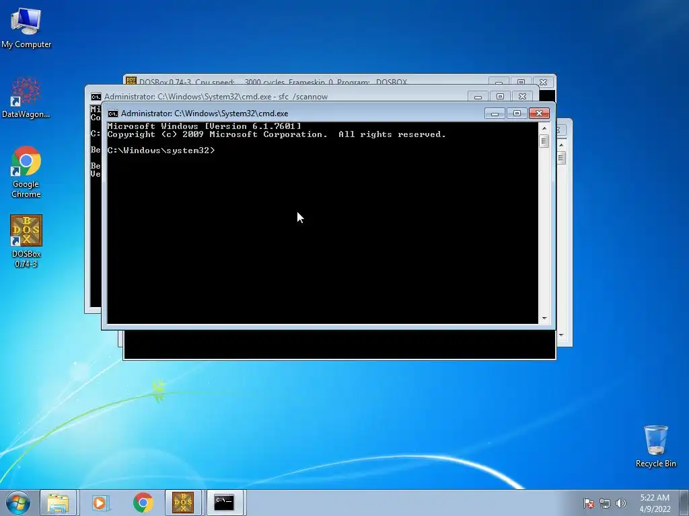Open the Action Center flag tray icon

pyautogui.click(x=588, y=503)
